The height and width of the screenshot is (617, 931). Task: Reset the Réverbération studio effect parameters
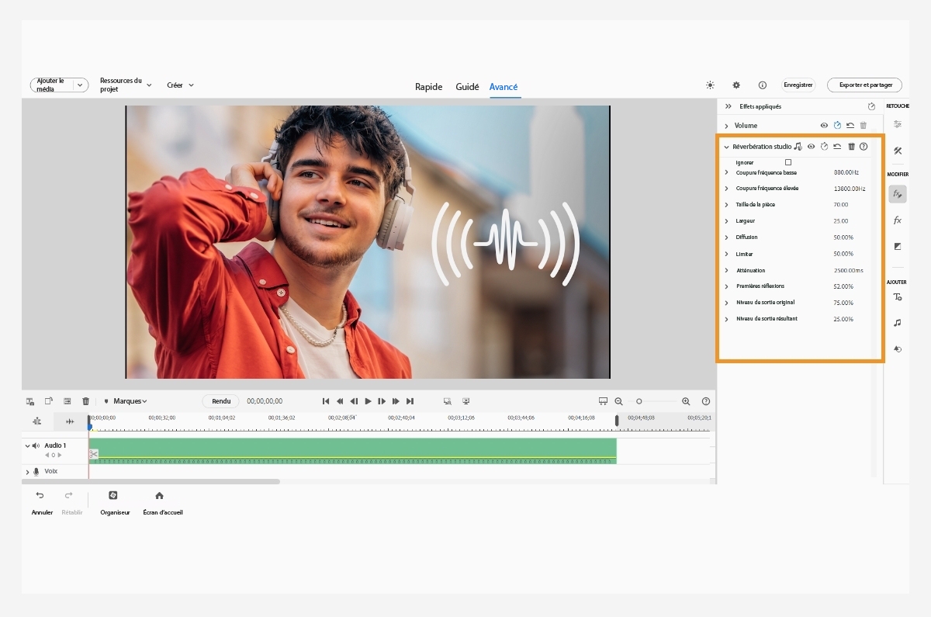(837, 146)
